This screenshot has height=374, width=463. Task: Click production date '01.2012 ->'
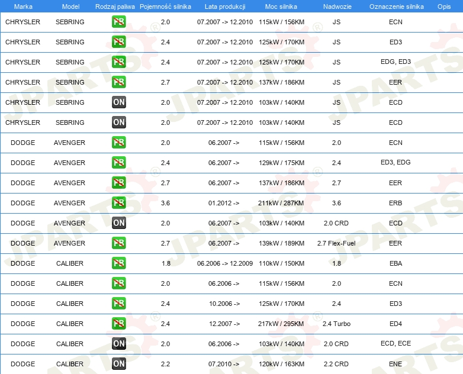click(224, 203)
